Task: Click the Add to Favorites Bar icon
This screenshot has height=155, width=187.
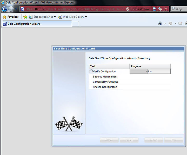Action: [x=25, y=17]
